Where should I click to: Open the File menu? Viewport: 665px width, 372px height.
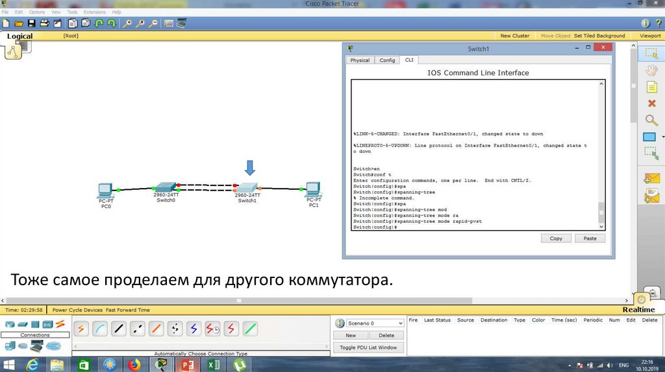point(5,12)
